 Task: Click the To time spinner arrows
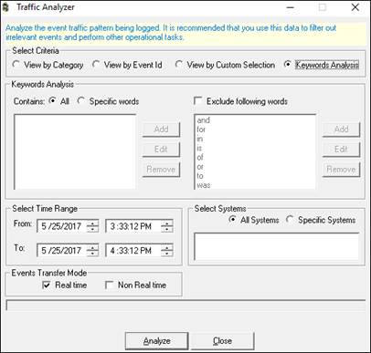point(167,251)
